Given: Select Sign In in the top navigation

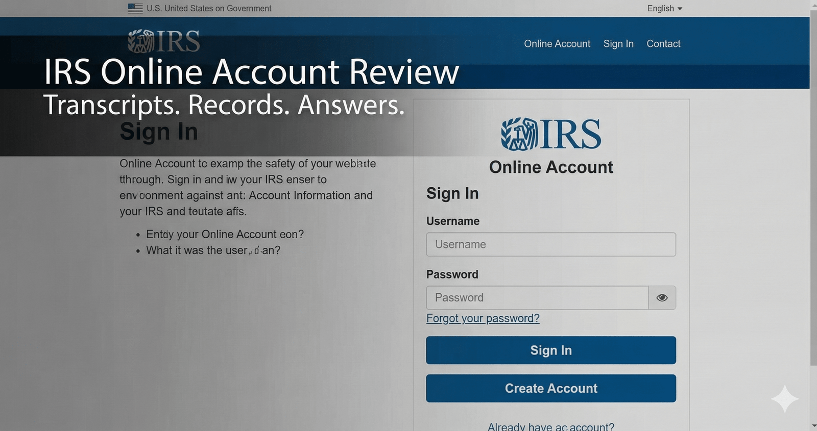Looking at the screenshot, I should coord(618,44).
